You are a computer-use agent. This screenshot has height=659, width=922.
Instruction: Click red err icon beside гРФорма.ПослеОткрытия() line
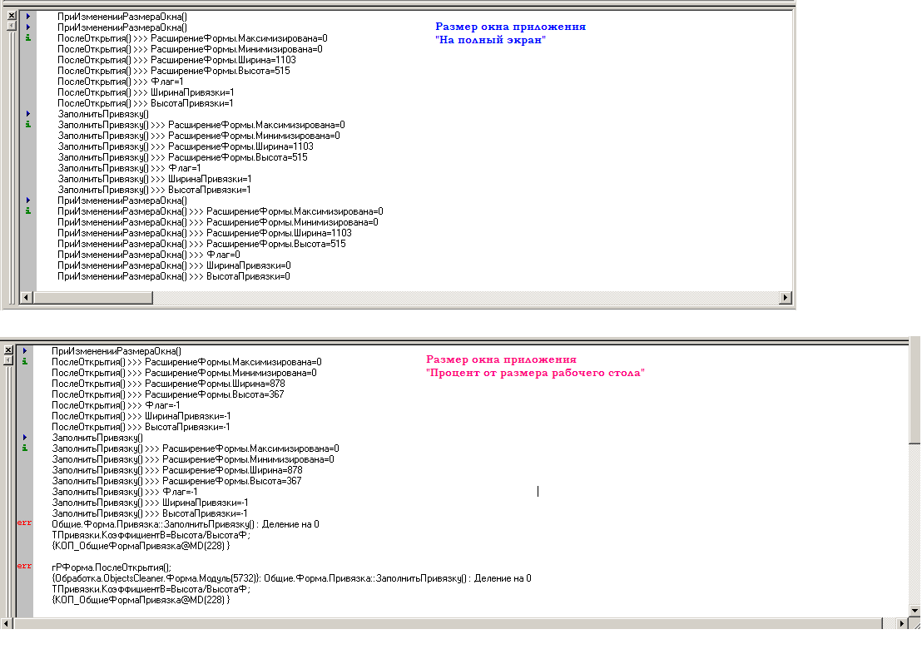click(24, 567)
